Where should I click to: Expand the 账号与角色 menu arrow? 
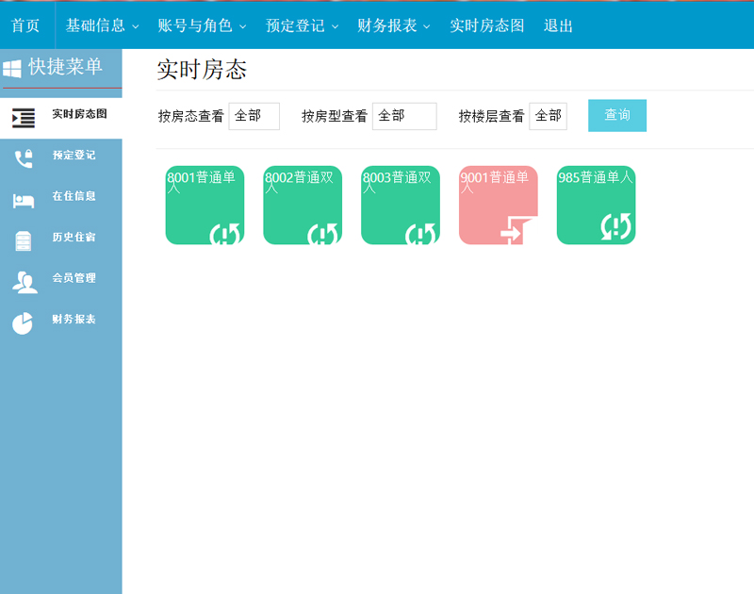tap(243, 27)
